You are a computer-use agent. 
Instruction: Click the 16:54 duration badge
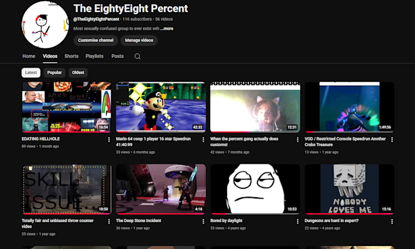click(x=104, y=127)
